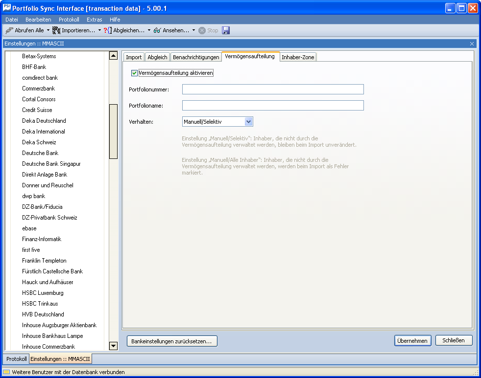Open the Extras menu

(94, 20)
